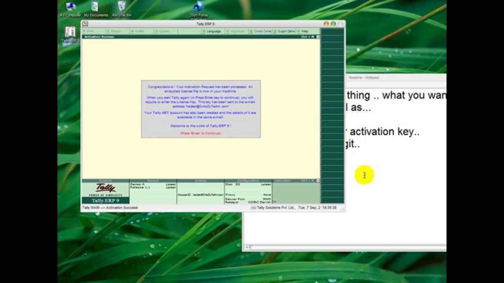Click the clock time in Tally status bar
504x283 pixels.
(x=329, y=208)
